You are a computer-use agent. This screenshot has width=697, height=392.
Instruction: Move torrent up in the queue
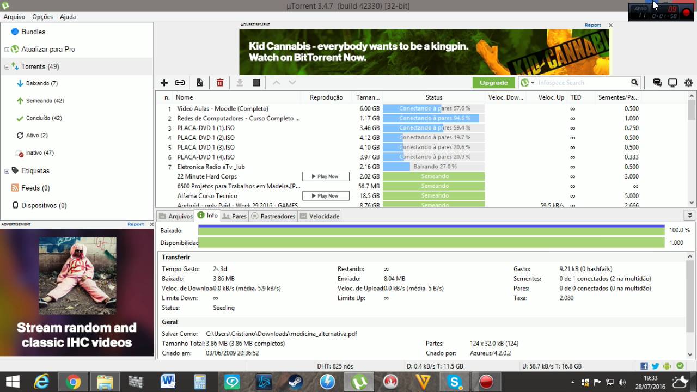pos(276,83)
